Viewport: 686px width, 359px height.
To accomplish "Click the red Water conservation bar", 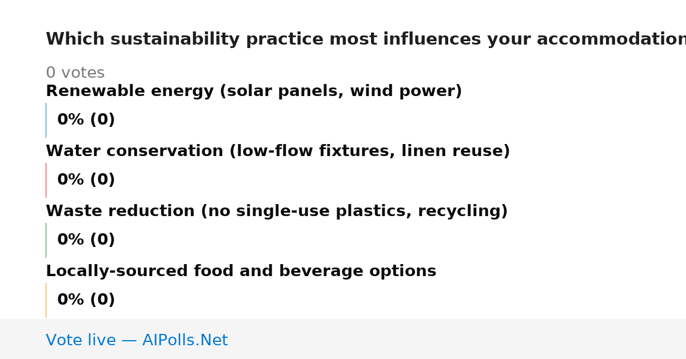I will (46, 180).
